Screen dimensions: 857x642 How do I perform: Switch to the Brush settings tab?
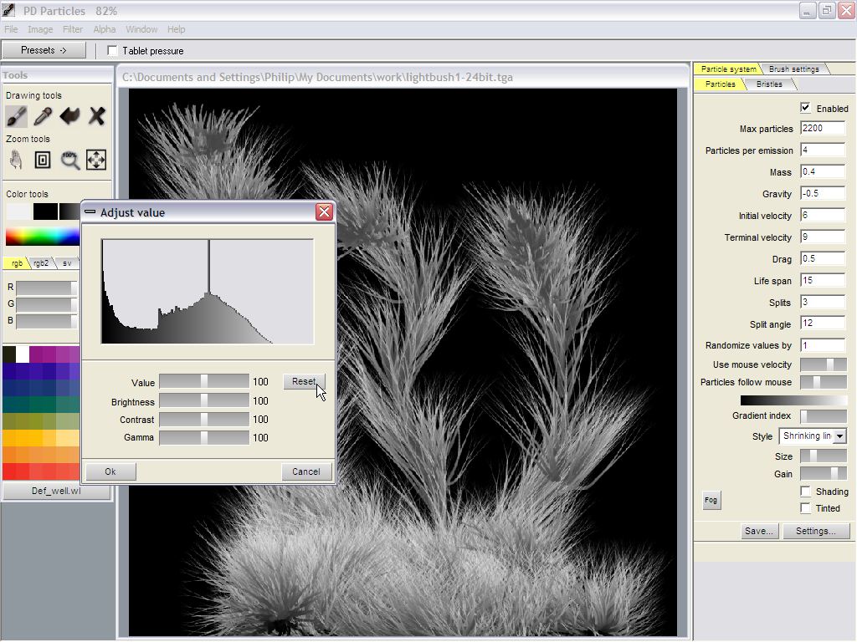793,69
